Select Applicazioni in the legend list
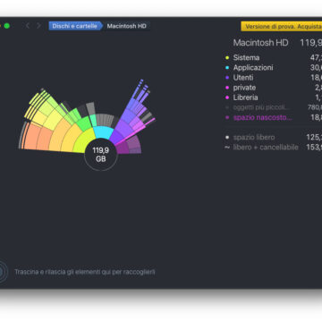The height and width of the screenshot is (322, 322). (273, 68)
